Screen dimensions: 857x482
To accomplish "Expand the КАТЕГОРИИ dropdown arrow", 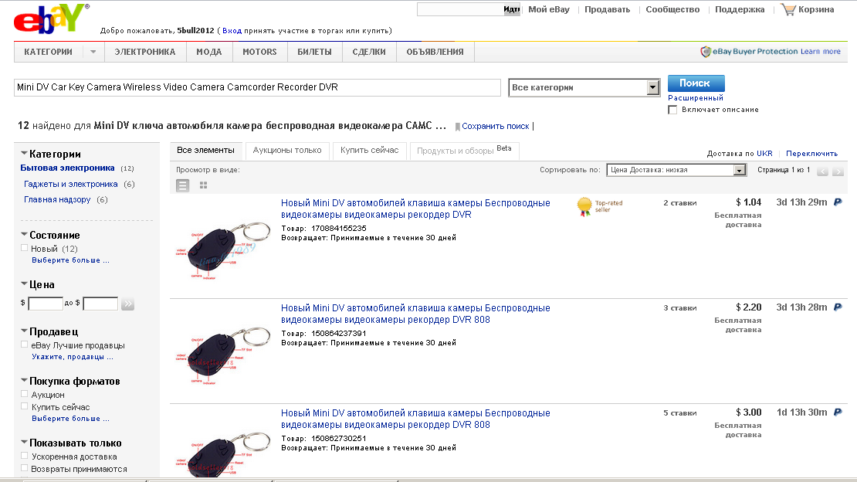I will 93,52.
